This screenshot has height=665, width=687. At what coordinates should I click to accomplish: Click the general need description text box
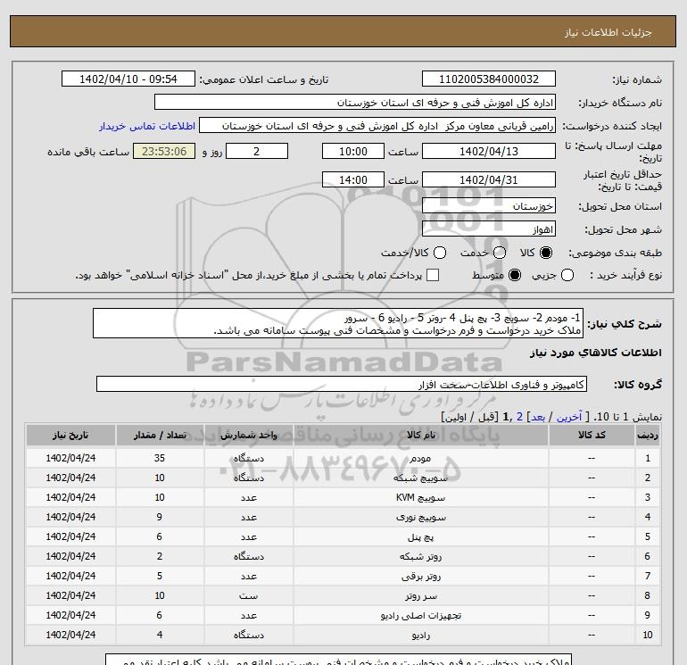[338, 323]
